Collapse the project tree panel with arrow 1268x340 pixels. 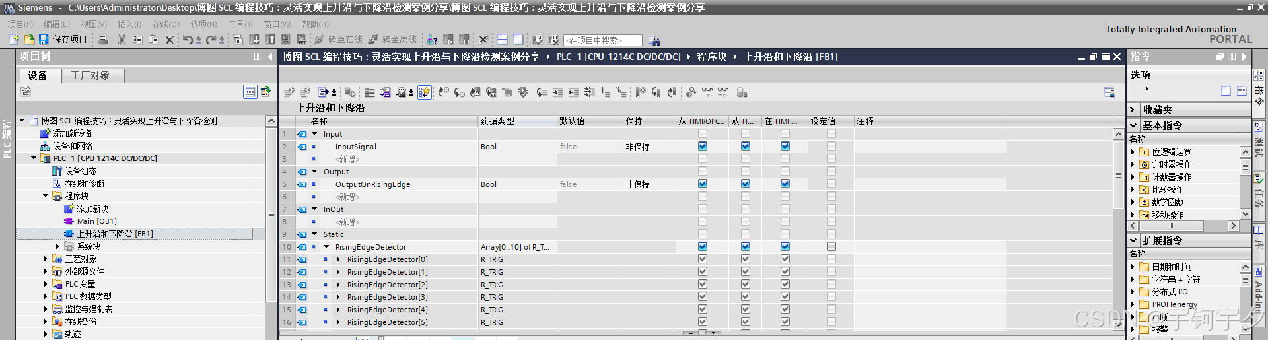(270, 57)
